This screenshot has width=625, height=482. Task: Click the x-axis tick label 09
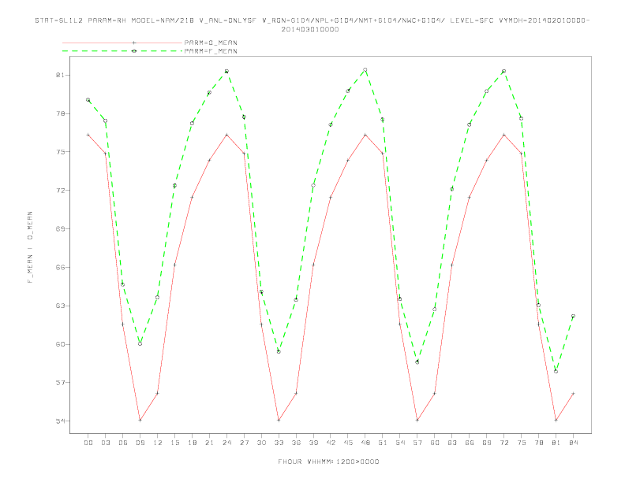[140, 443]
